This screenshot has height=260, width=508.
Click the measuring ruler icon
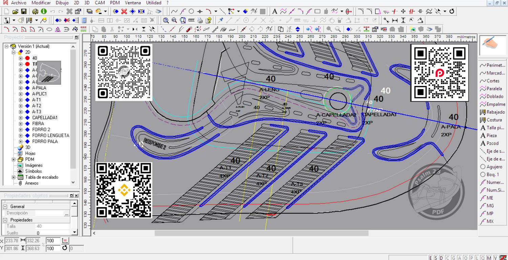point(191,20)
